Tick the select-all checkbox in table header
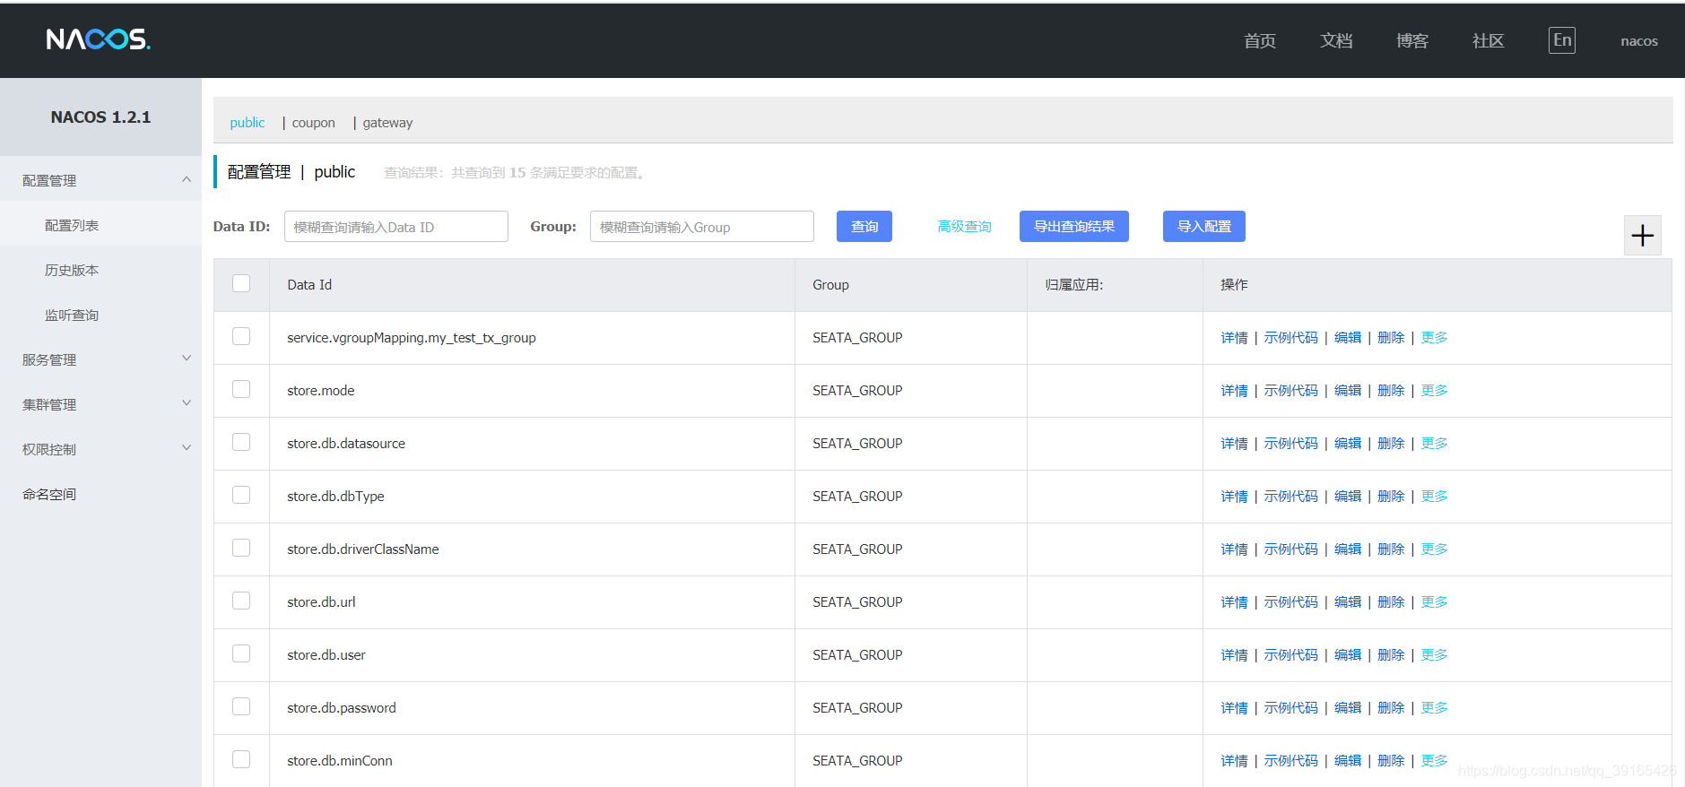 coord(241,283)
